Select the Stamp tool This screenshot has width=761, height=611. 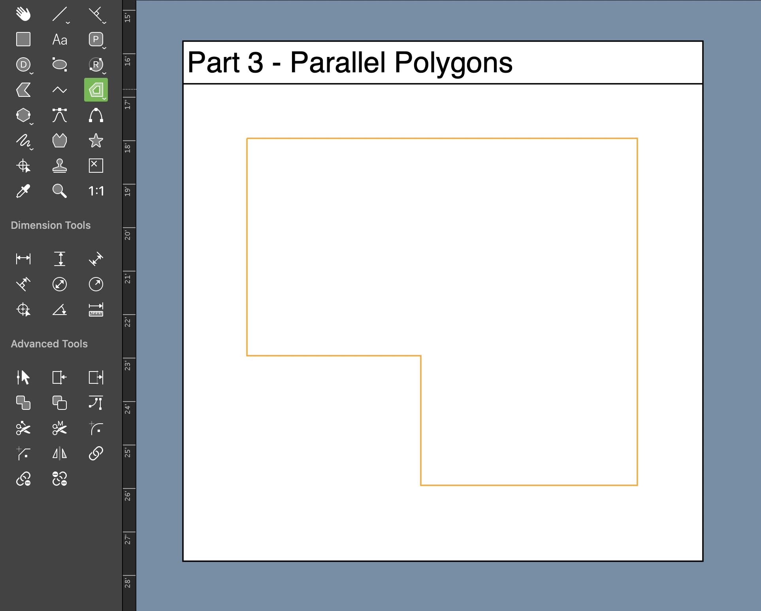(60, 166)
